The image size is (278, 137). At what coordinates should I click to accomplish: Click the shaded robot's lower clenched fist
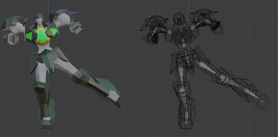pos(12,39)
